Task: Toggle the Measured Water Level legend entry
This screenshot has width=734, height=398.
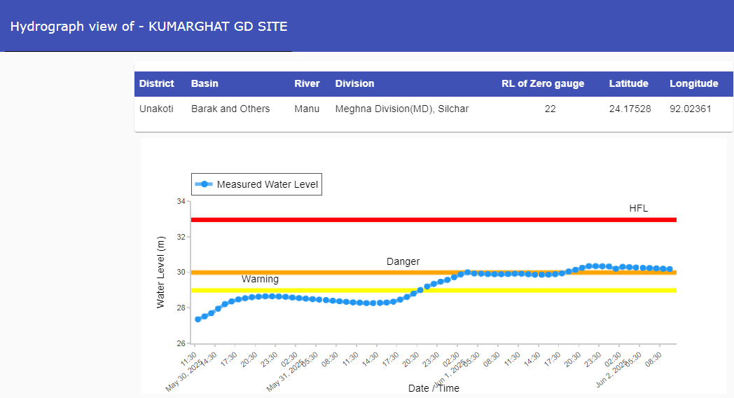Action: [x=256, y=184]
